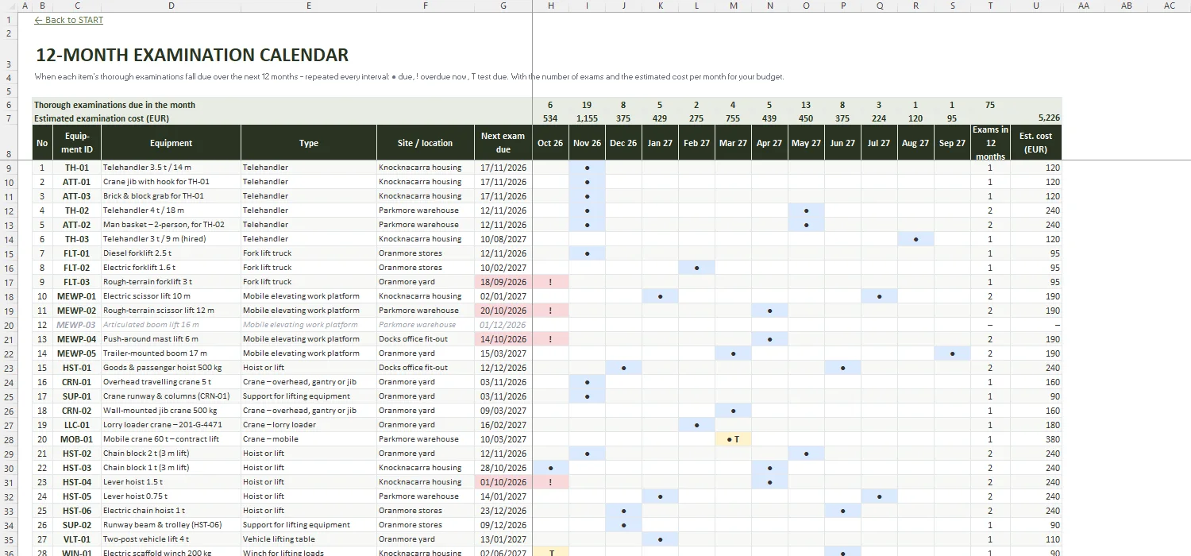Click the test-due T marker in MOB-01 row
This screenshot has height=556, width=1191.
[733, 439]
